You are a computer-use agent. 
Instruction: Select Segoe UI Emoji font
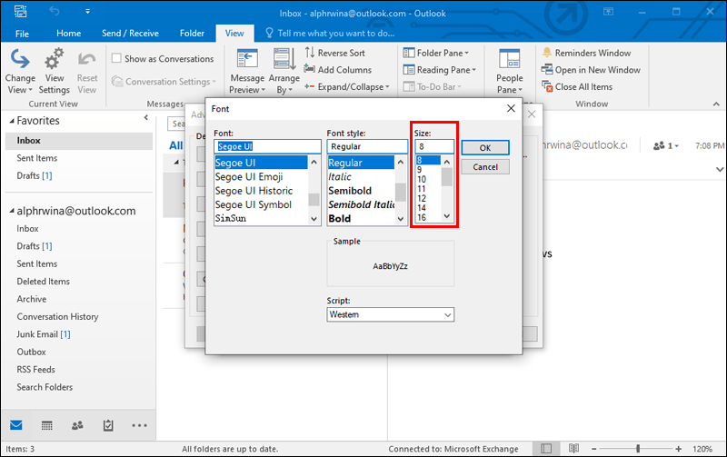pos(261,176)
